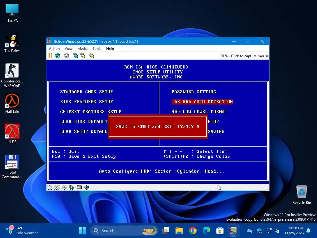Close the 86Box window
The height and width of the screenshot is (238, 317).
click(x=262, y=41)
